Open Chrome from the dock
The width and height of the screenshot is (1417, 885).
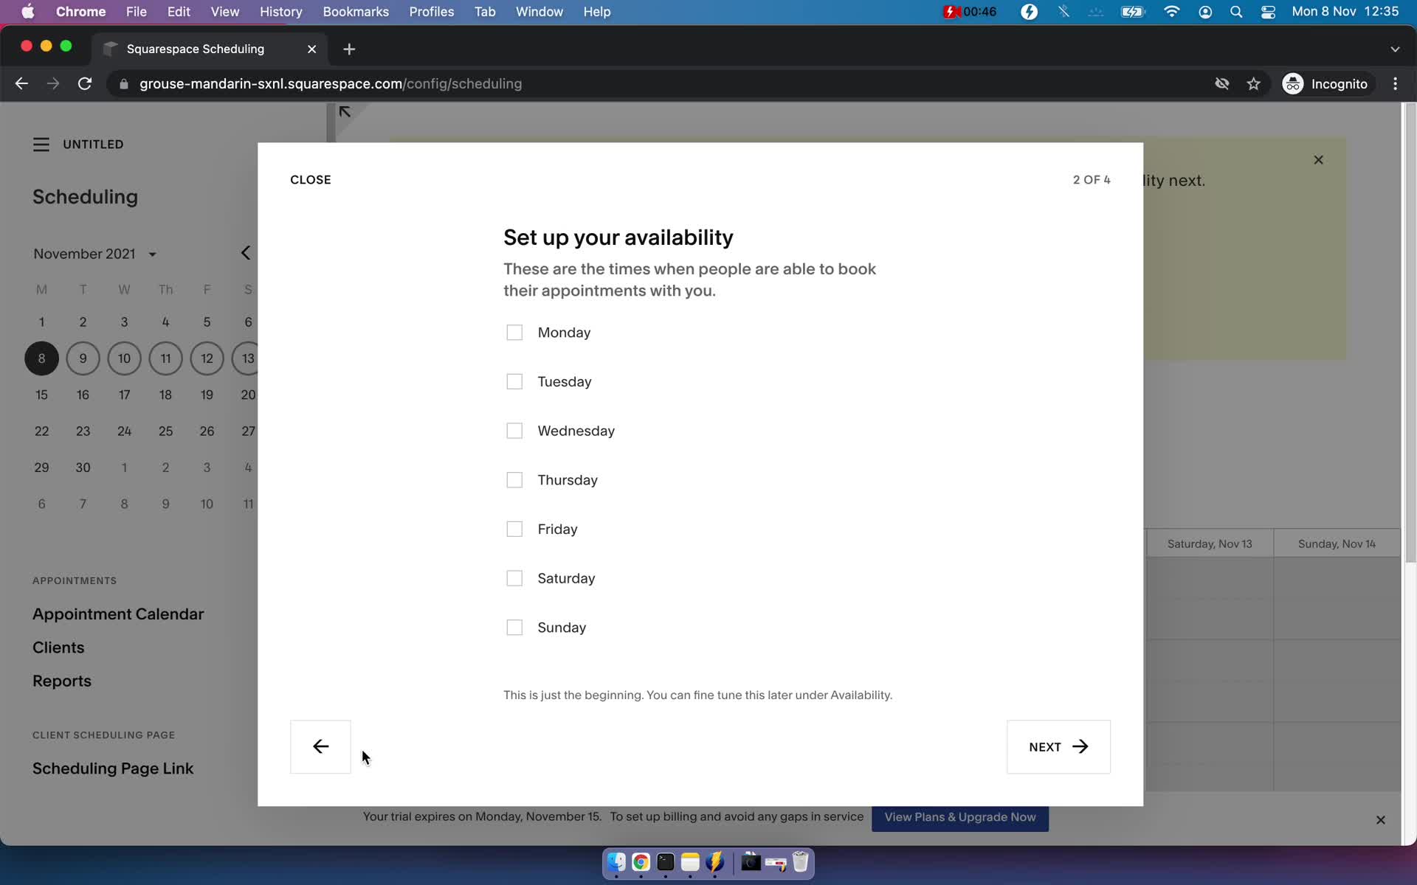641,862
